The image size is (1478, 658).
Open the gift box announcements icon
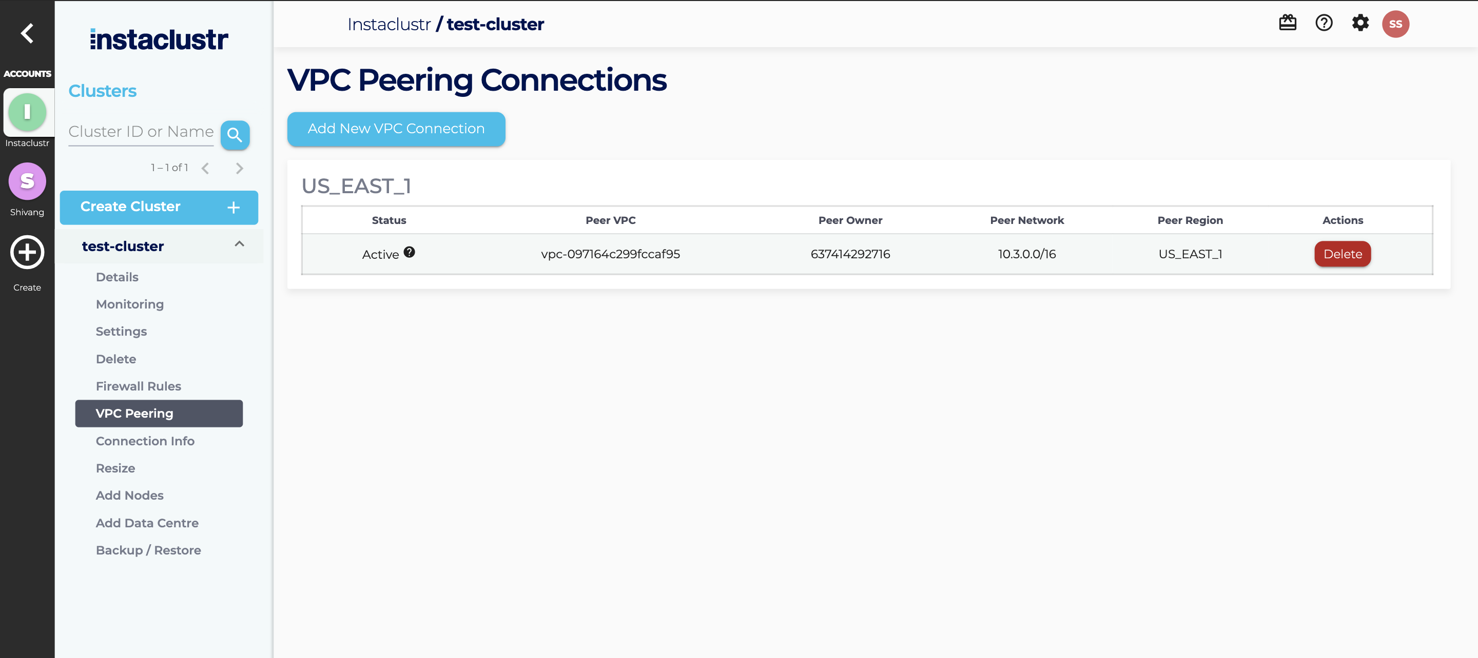(1287, 23)
